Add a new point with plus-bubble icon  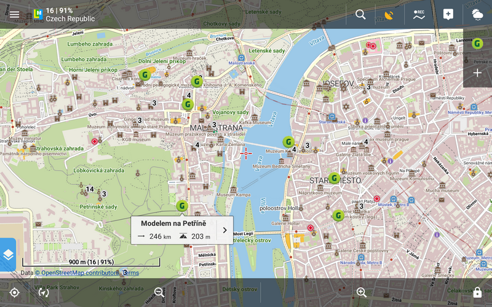click(x=448, y=15)
